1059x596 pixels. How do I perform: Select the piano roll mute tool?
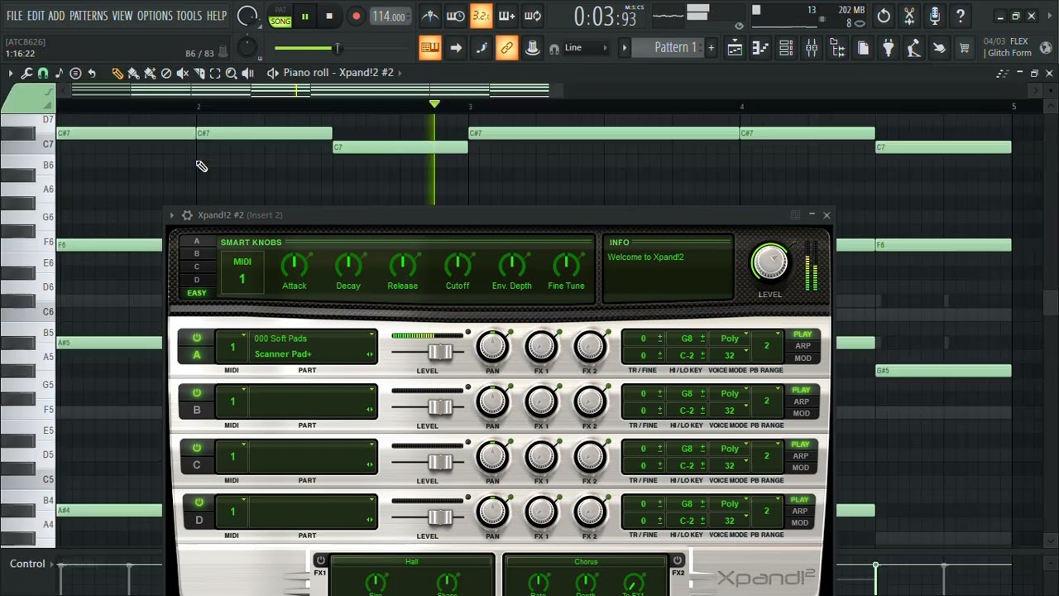tap(183, 73)
